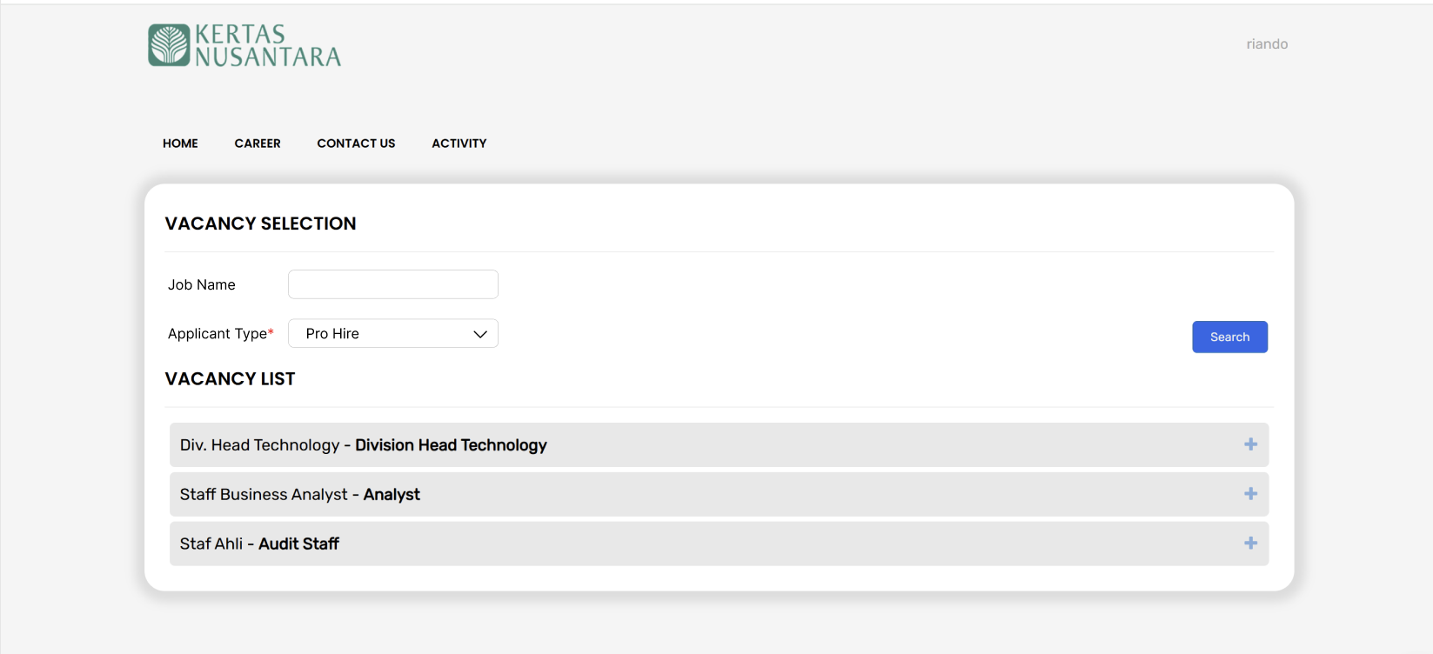Navigate to CONTACT US page
The image size is (1433, 654).
click(x=356, y=143)
